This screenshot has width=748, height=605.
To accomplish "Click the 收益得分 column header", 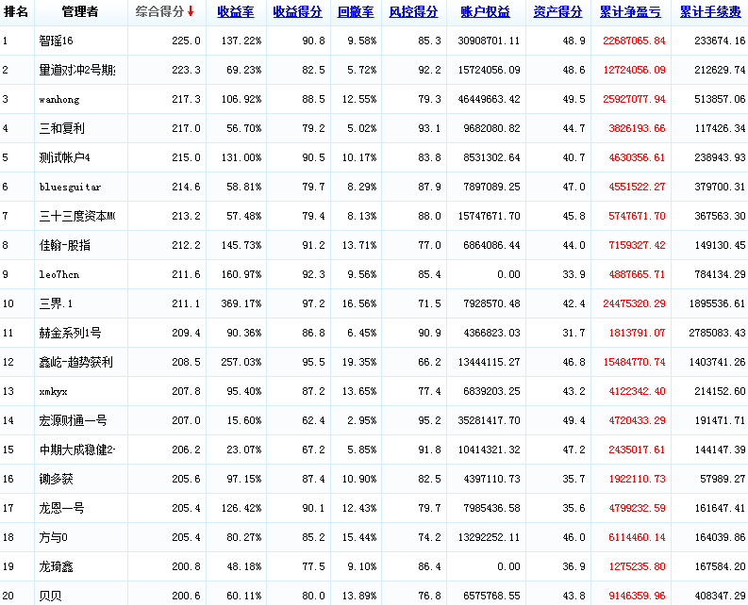I will 297,12.
